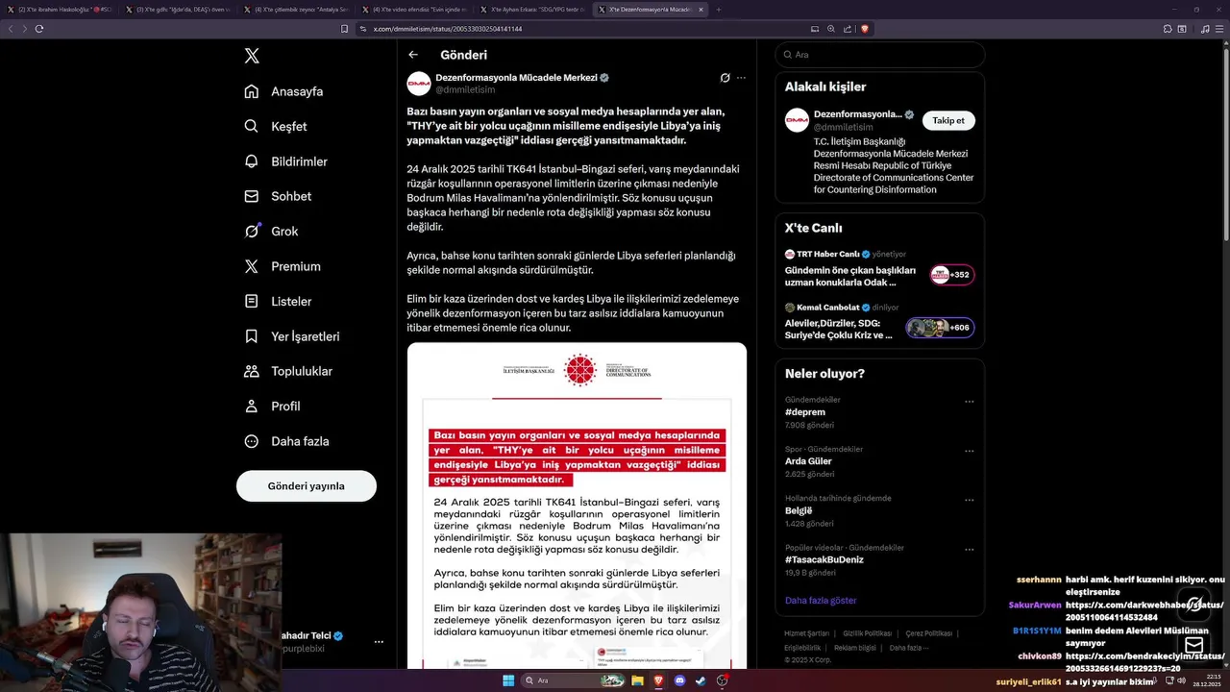Expand Daha fazla footer menu
Screen dimensions: 1230x692
tap(908, 648)
